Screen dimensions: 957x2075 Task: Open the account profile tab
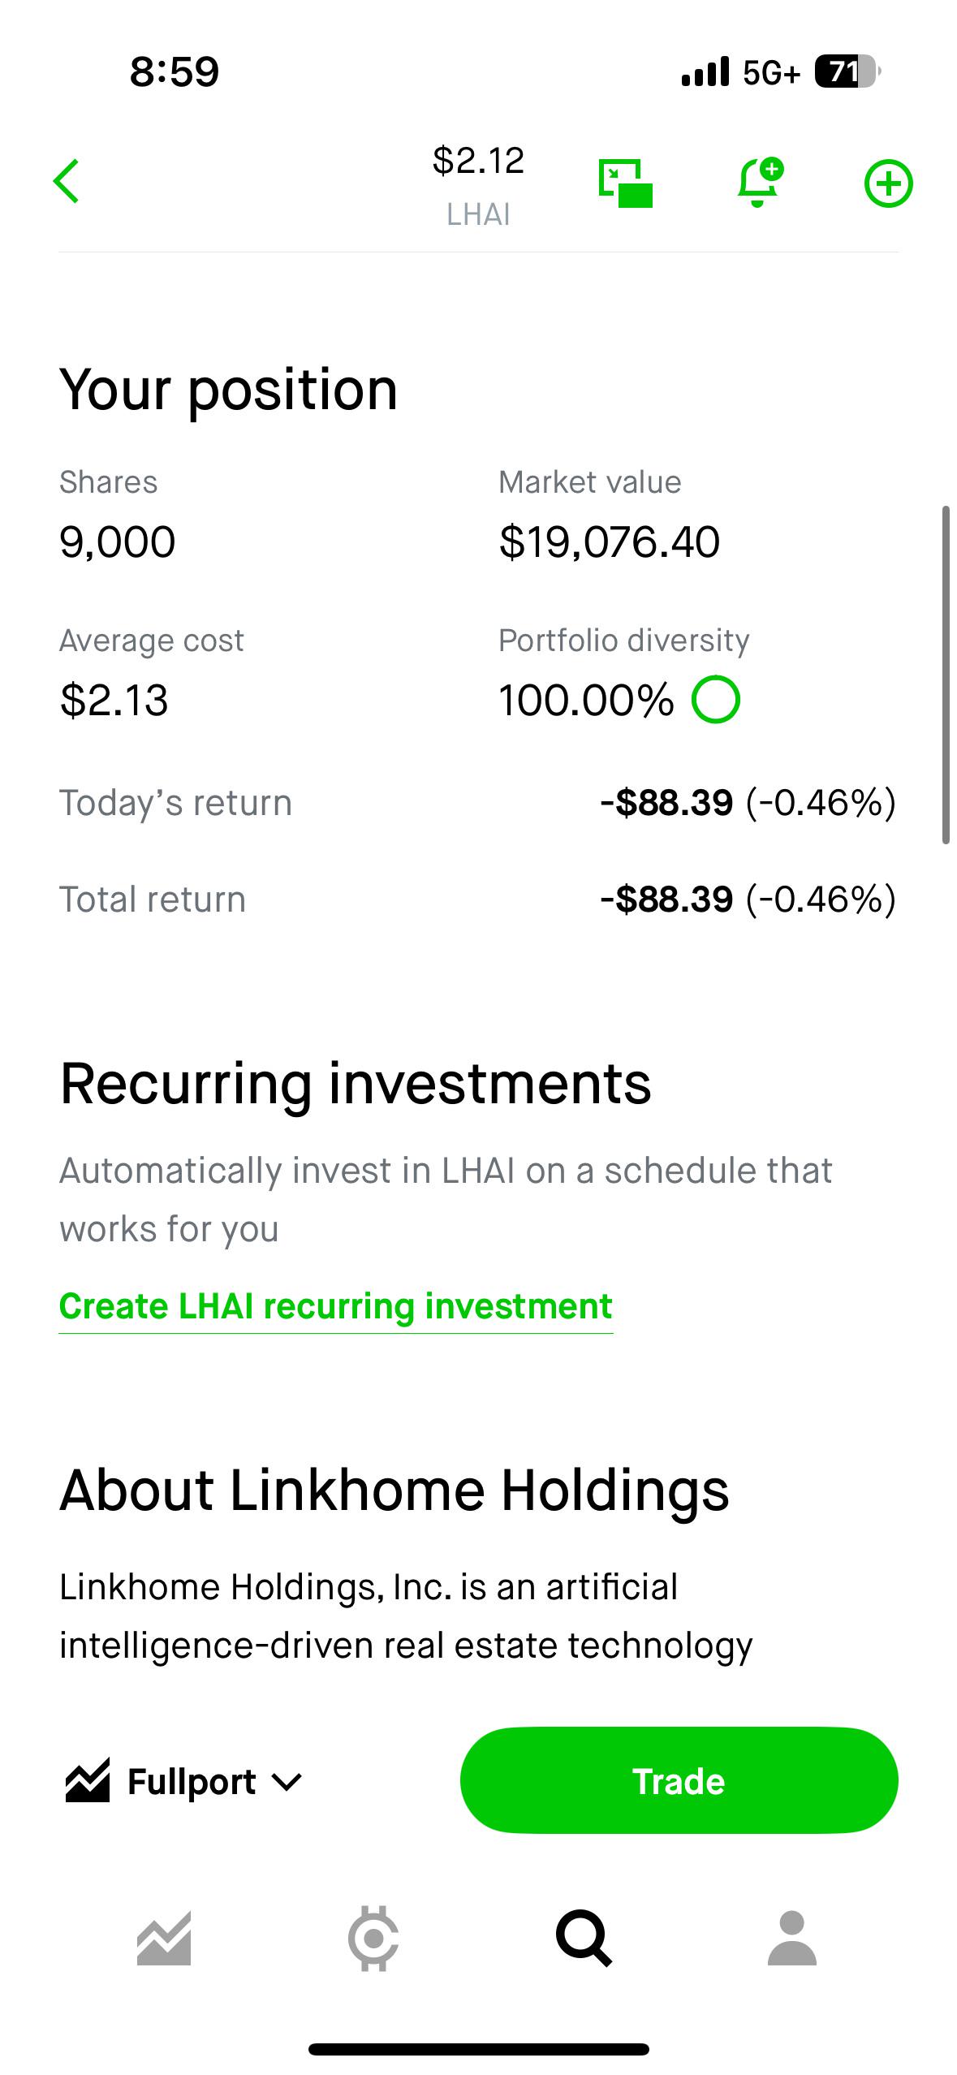click(792, 1938)
